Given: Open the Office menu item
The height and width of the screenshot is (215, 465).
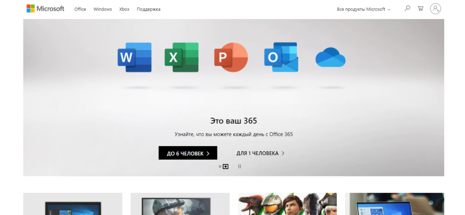Looking at the screenshot, I should point(80,9).
